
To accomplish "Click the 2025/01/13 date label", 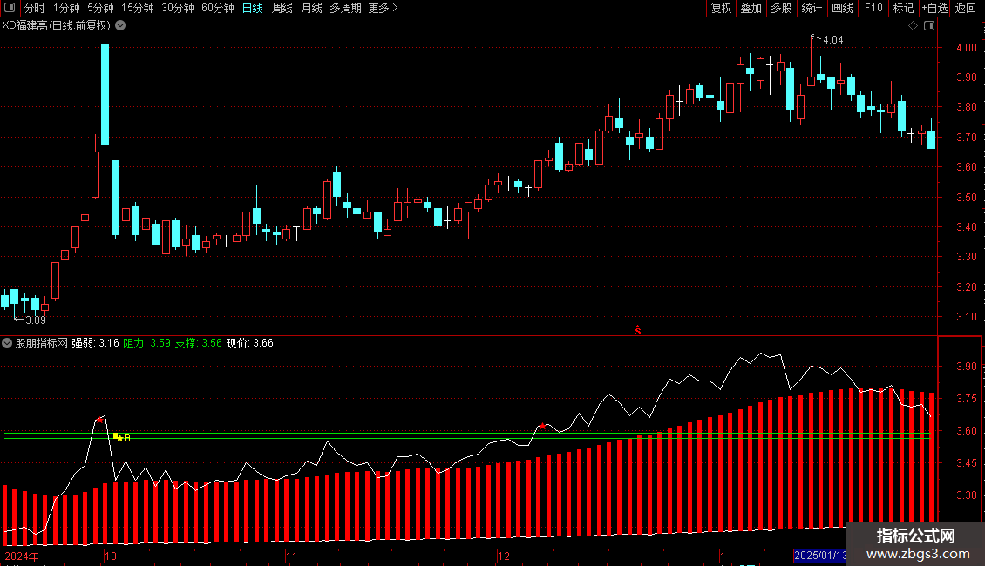I will click(x=820, y=556).
